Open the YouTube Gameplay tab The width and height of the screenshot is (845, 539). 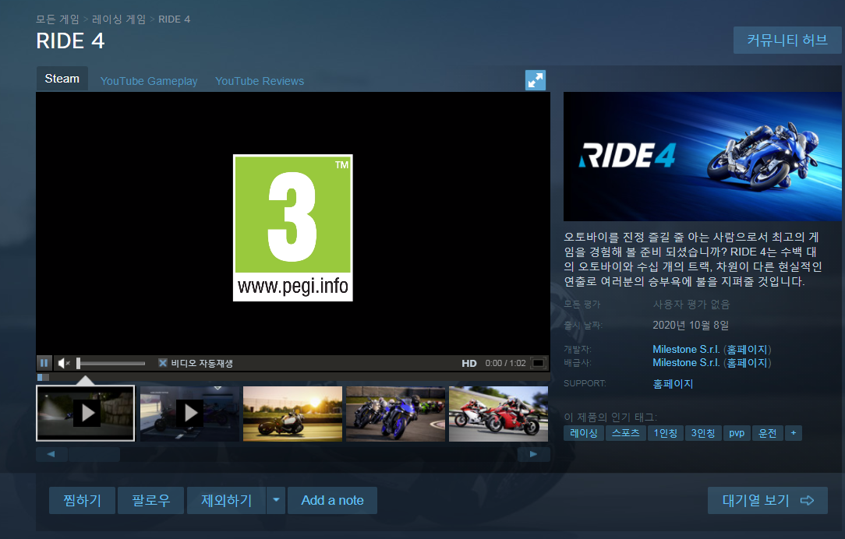pyautogui.click(x=149, y=81)
